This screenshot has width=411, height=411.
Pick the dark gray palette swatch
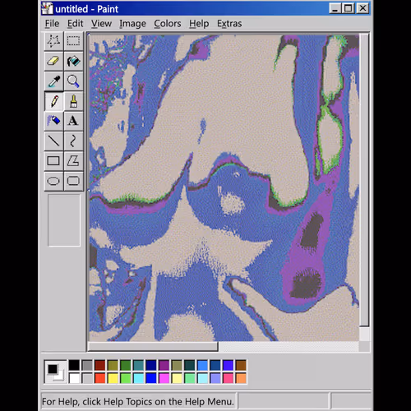(x=87, y=365)
